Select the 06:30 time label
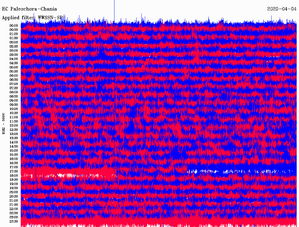The width and height of the screenshot is (299, 227). [14, 80]
